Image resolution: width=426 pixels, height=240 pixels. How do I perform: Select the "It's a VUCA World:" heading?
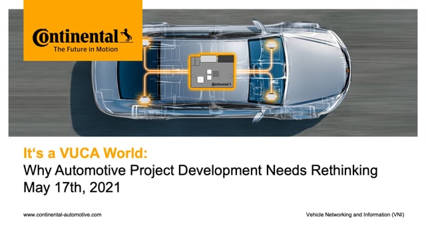click(x=85, y=153)
